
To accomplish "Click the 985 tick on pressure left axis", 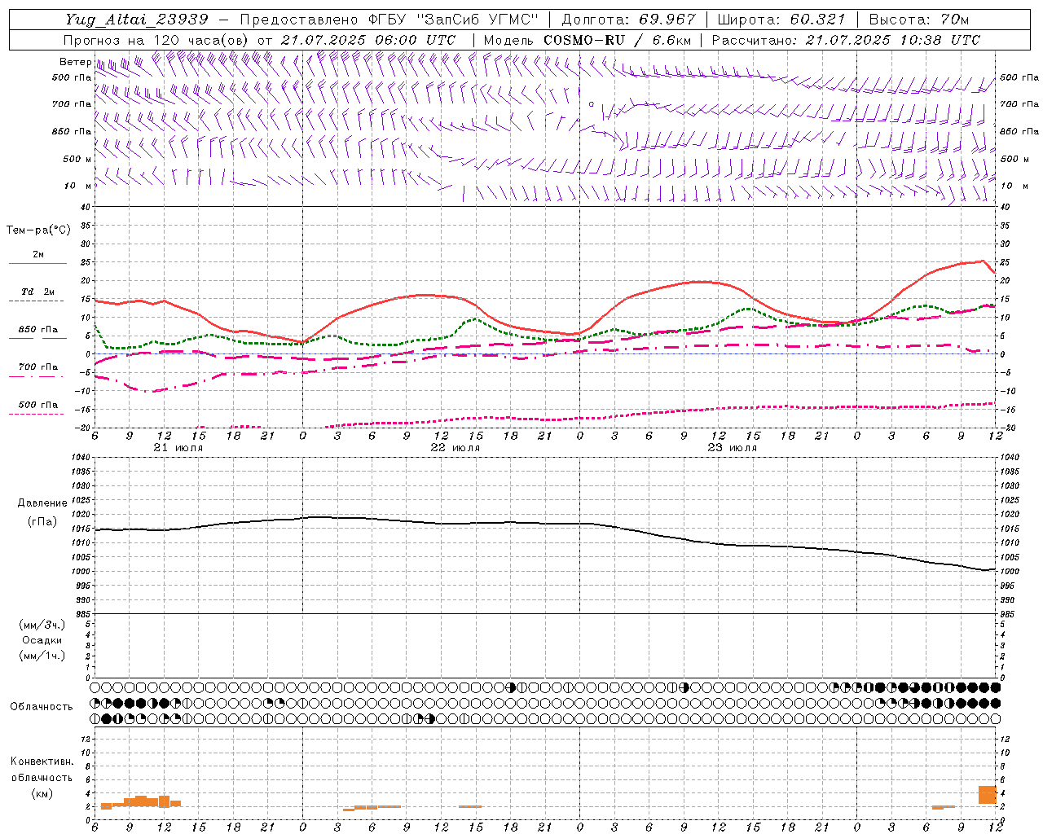I will point(84,614).
